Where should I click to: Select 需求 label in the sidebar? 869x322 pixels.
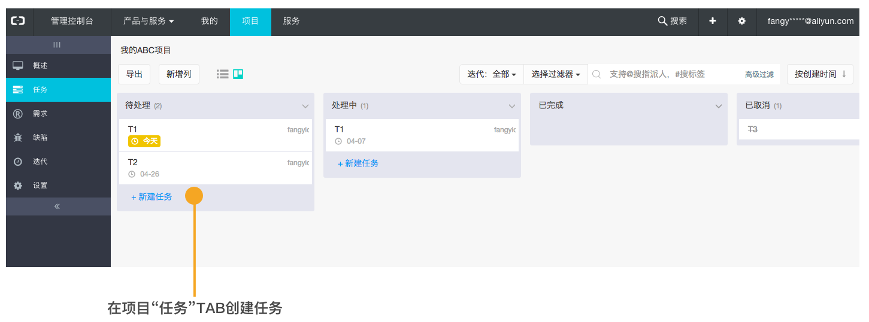point(40,114)
